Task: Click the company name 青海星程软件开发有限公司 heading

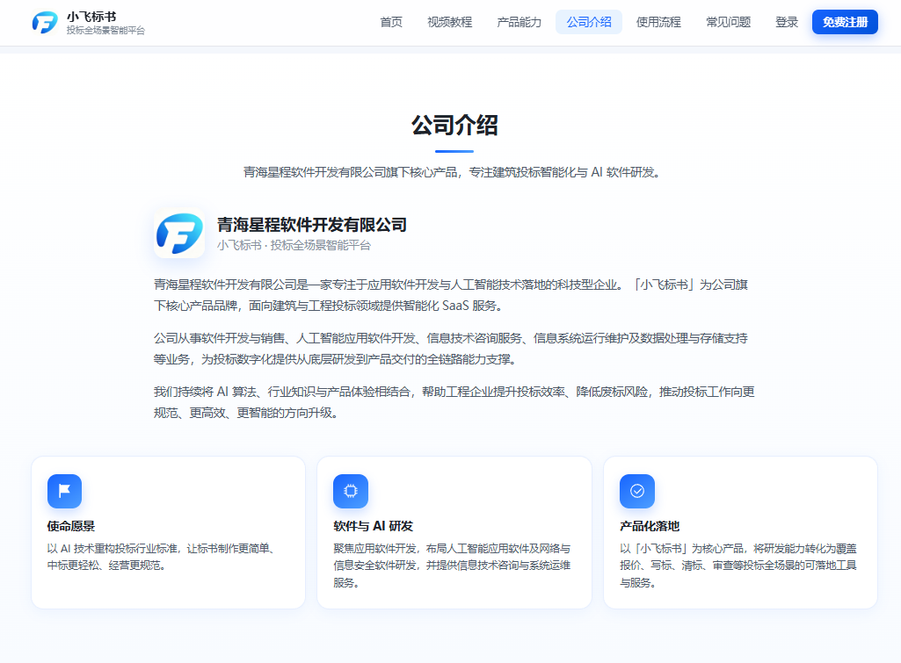Action: tap(312, 225)
